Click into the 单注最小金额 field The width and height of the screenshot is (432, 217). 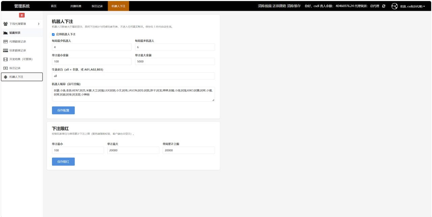coord(92,61)
